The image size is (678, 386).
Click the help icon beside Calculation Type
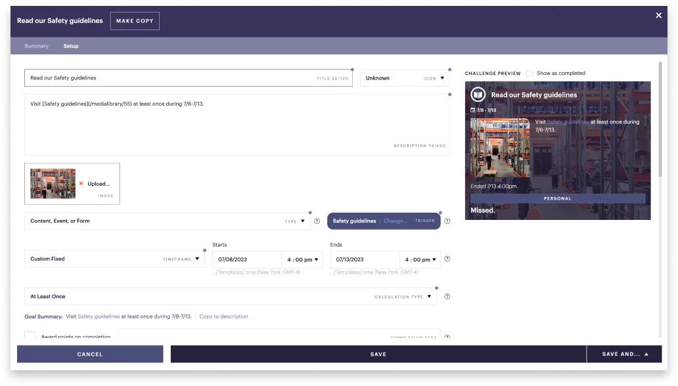click(x=447, y=297)
